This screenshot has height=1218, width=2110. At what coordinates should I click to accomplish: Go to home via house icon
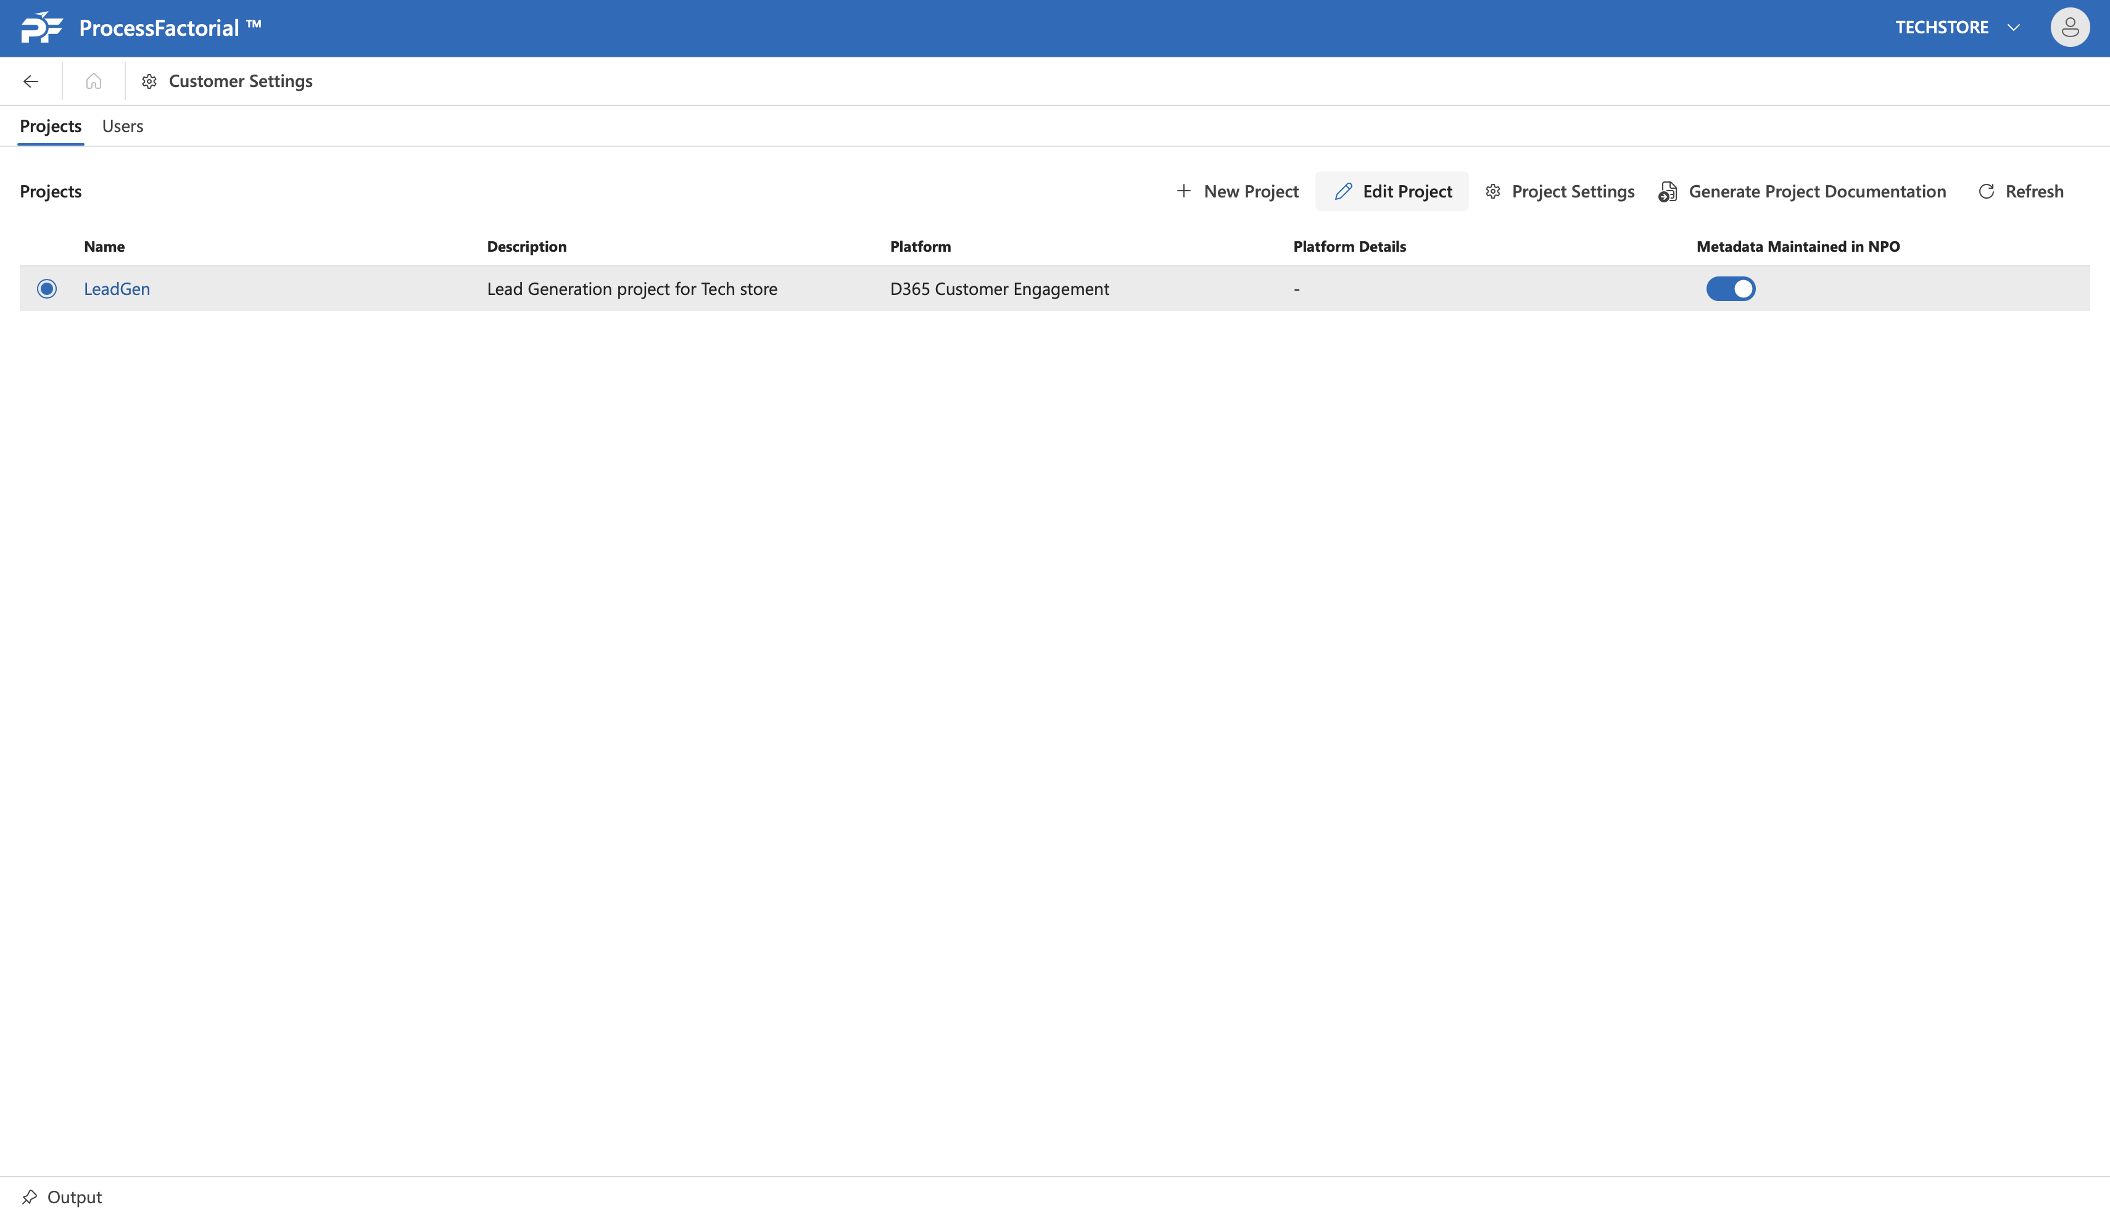click(94, 81)
